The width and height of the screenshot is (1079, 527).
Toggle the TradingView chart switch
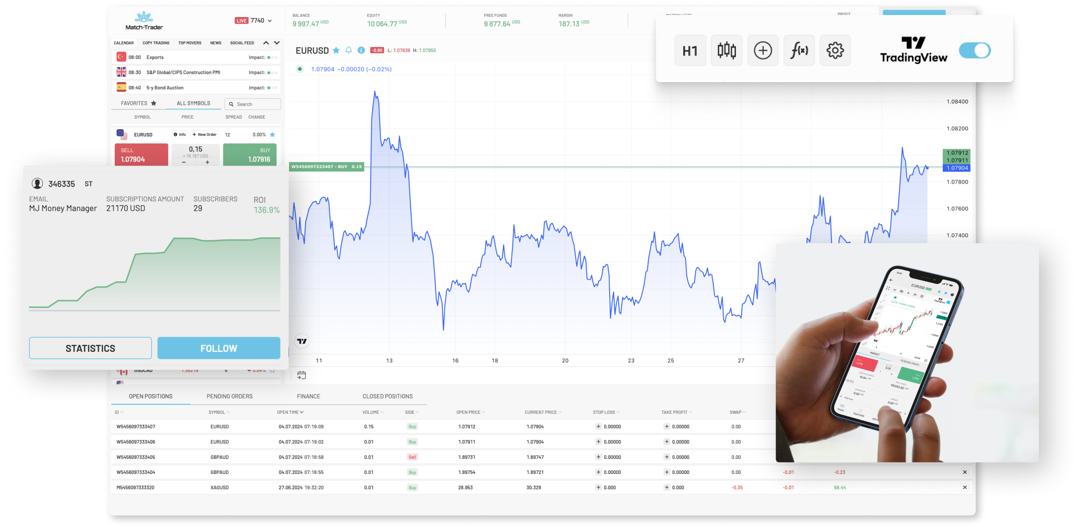[974, 51]
